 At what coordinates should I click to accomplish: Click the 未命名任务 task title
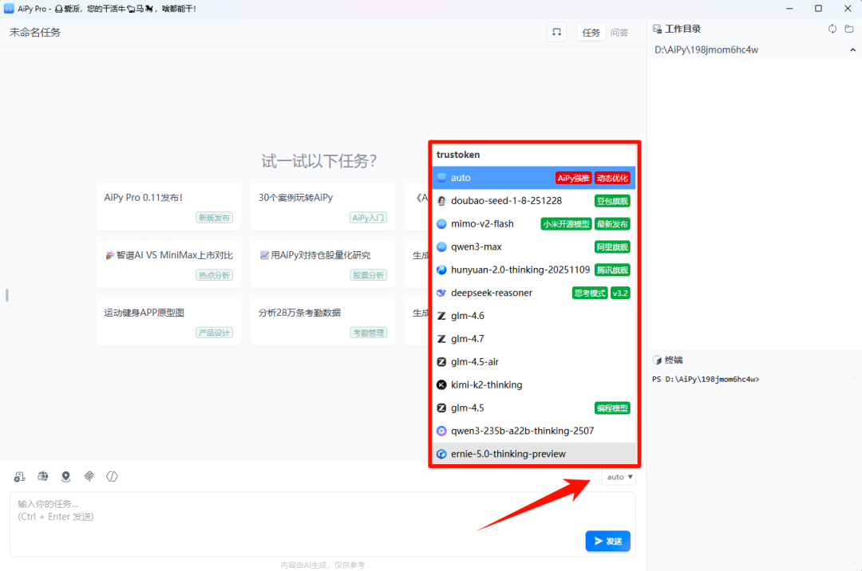[34, 33]
